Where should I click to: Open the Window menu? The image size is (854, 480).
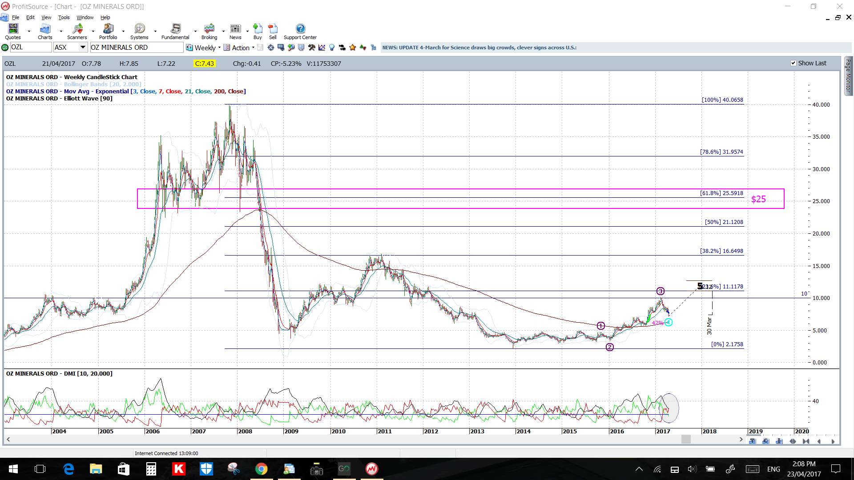point(85,17)
